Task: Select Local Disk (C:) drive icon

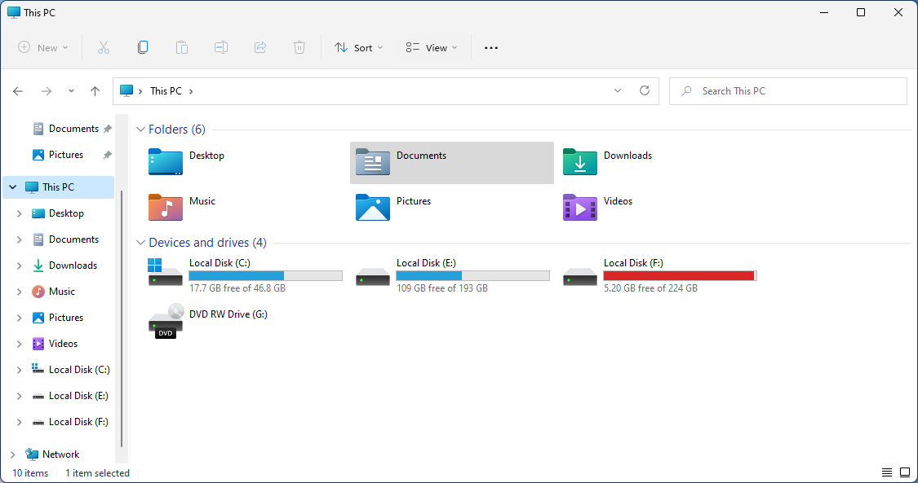Action: (x=166, y=272)
